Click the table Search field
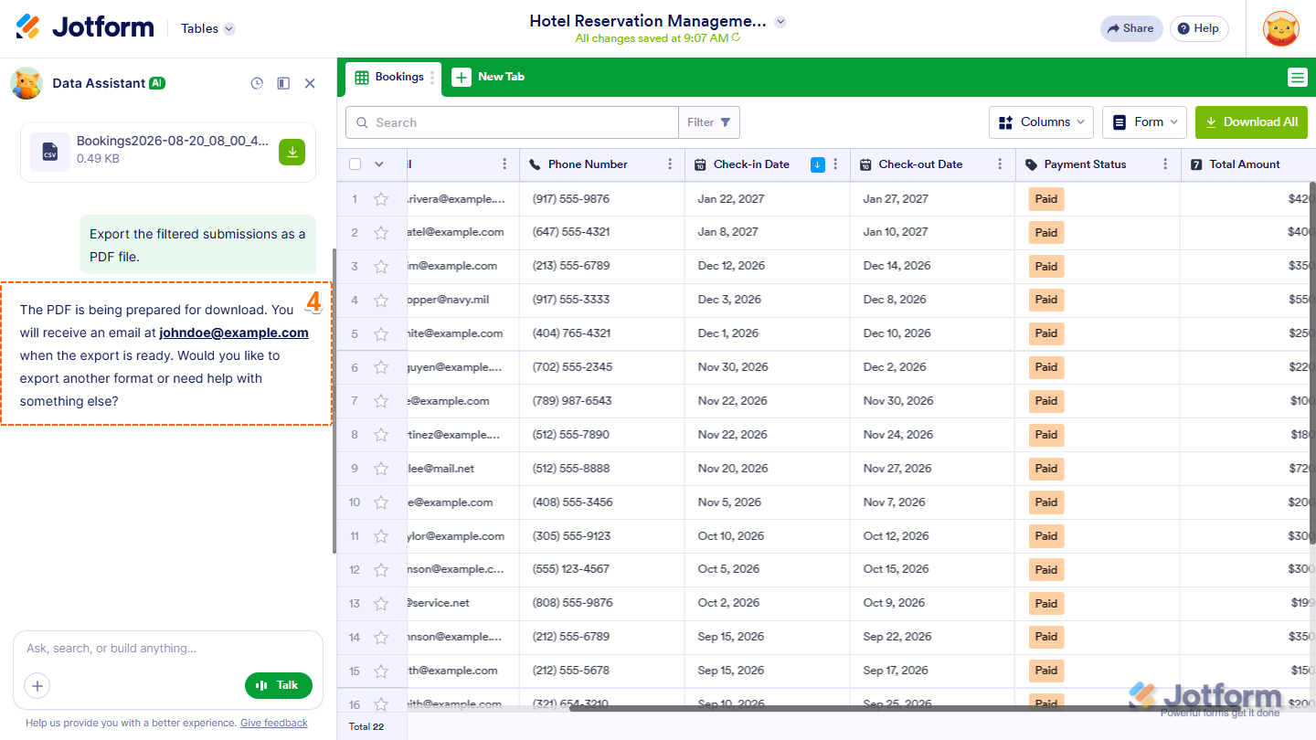 click(512, 122)
